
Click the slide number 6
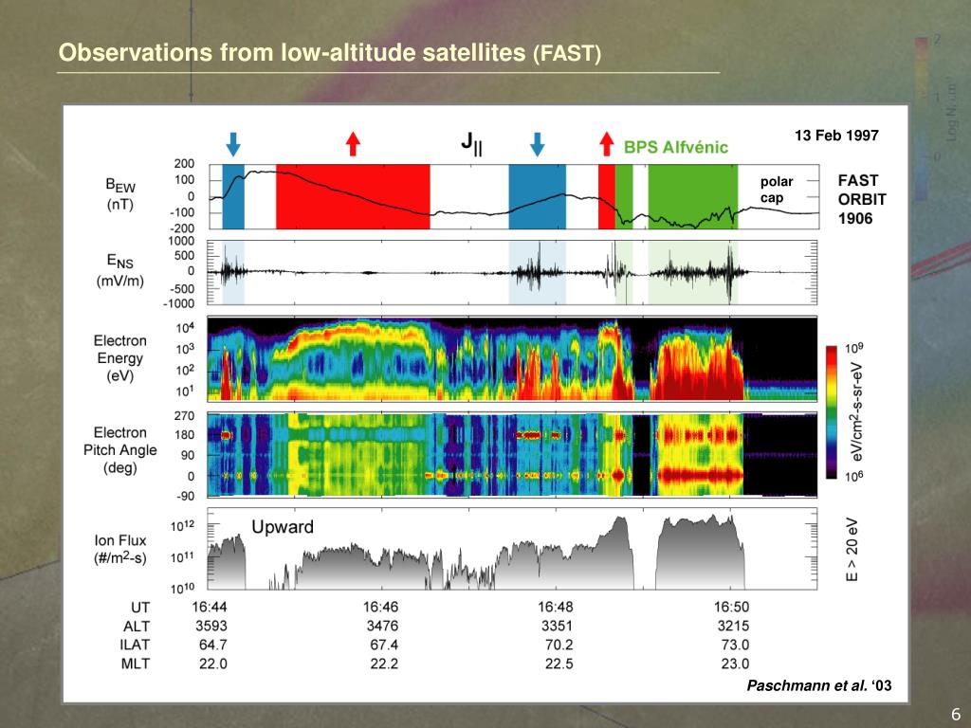(x=956, y=714)
